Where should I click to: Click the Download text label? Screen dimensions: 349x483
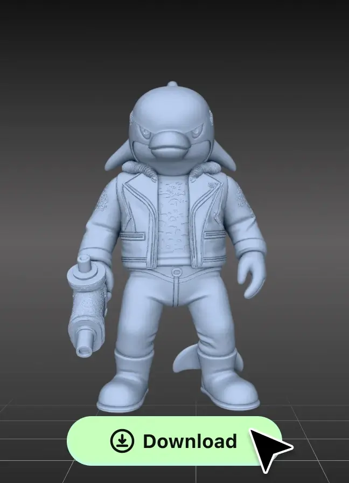point(190,441)
